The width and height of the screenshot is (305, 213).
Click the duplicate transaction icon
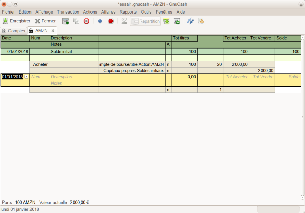point(76,21)
